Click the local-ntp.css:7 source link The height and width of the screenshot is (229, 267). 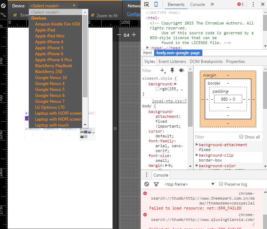pyautogui.click(x=169, y=101)
